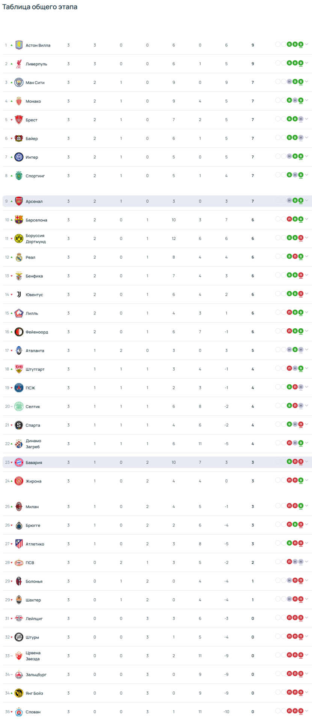This screenshot has height=722, width=312.
Task: Click Монако's latest green win badge
Action: pos(301,100)
